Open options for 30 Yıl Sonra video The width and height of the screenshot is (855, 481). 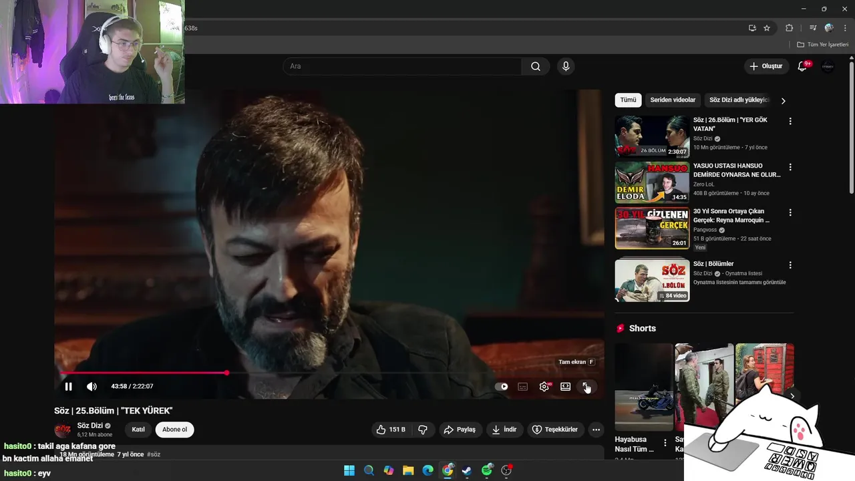[x=790, y=212]
